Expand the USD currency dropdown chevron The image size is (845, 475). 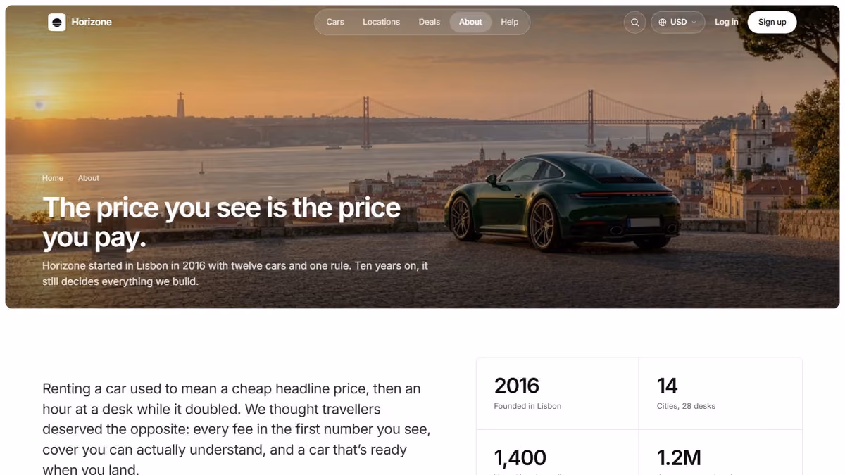pos(694,23)
